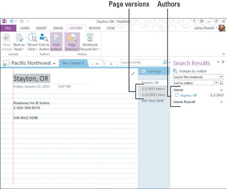Click the Changes by Author icon

pyautogui.click(x=175, y=71)
